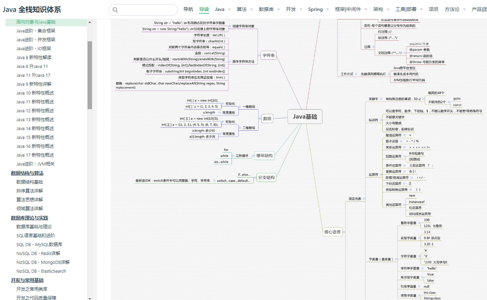The image size is (487, 300).
Task: Click the collapse dot beside 关键字 node
Action: 381,99
